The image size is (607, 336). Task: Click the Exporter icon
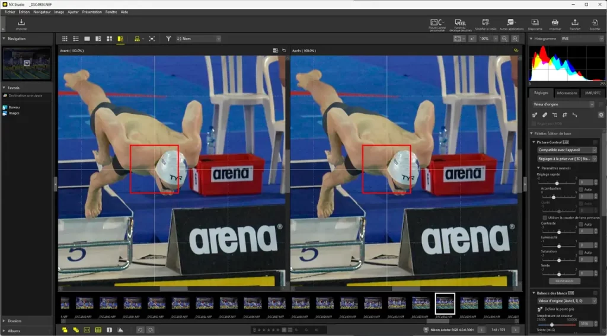pos(595,24)
